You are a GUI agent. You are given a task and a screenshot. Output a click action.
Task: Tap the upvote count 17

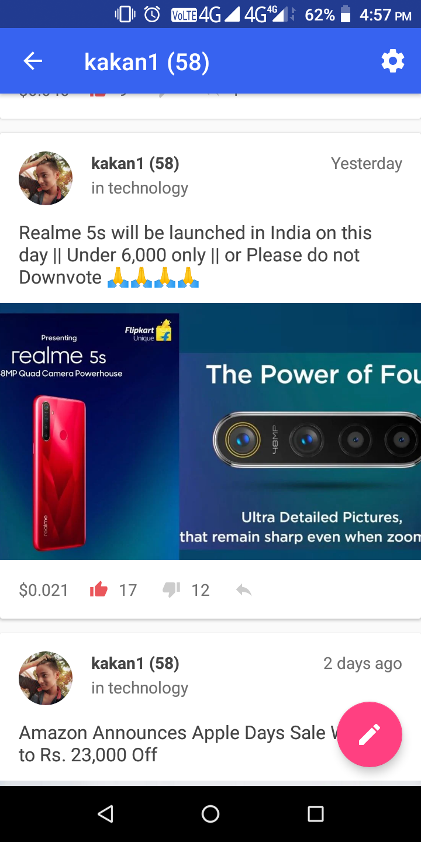click(x=128, y=590)
